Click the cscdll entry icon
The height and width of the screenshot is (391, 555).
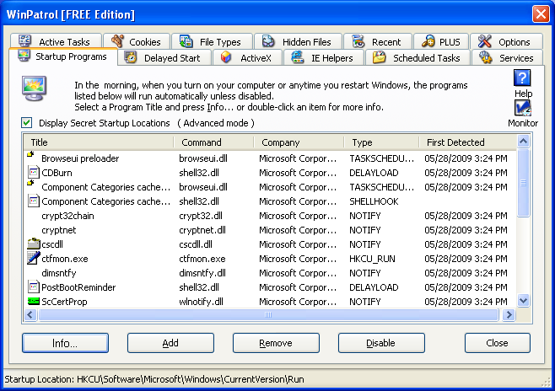33,244
